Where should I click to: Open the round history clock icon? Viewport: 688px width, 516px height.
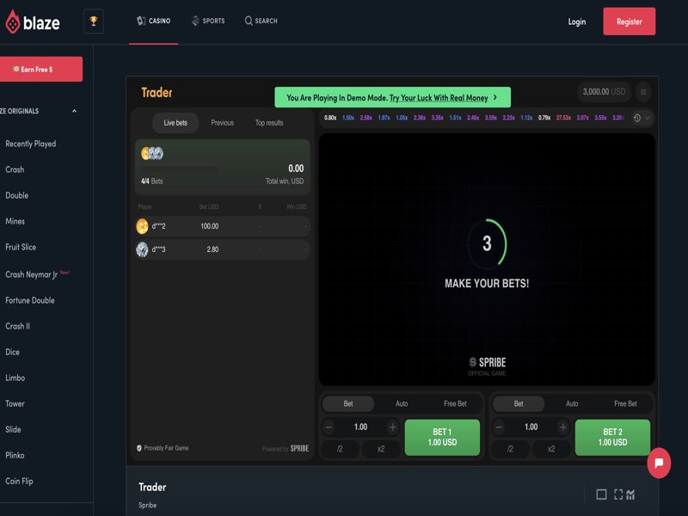(637, 118)
